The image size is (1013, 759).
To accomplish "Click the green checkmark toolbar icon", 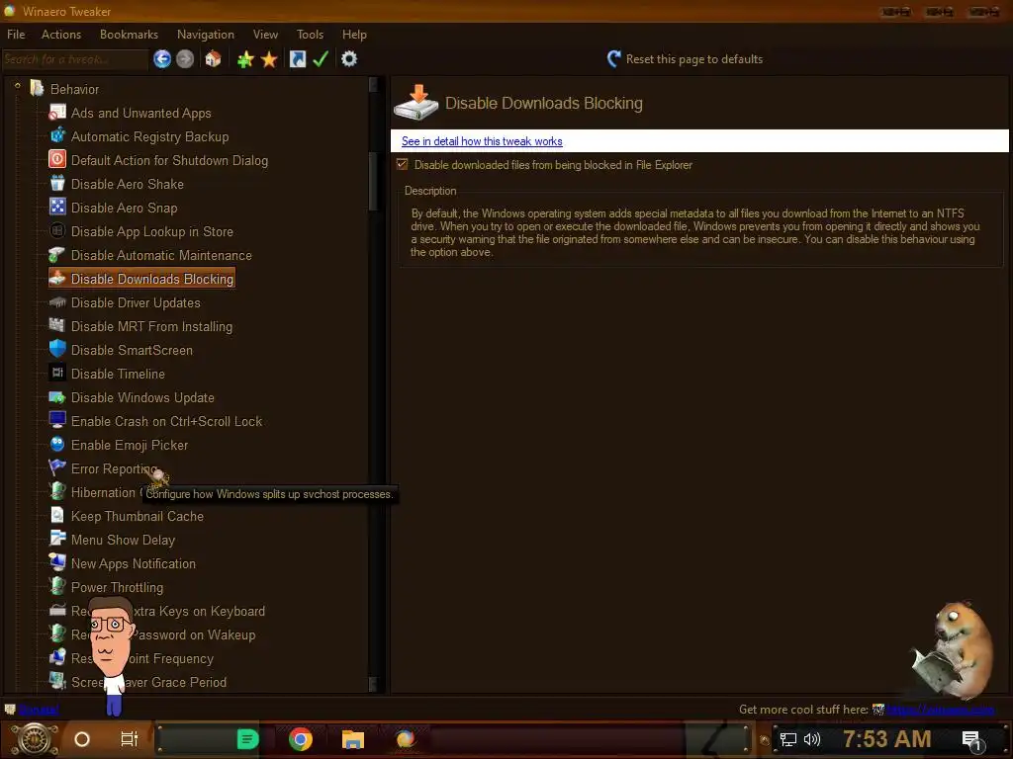I will click(x=321, y=59).
